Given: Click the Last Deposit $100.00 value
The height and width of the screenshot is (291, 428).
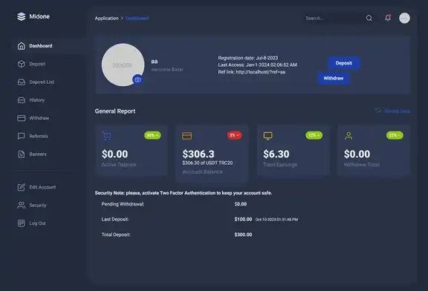Looking at the screenshot, I should click(x=243, y=219).
